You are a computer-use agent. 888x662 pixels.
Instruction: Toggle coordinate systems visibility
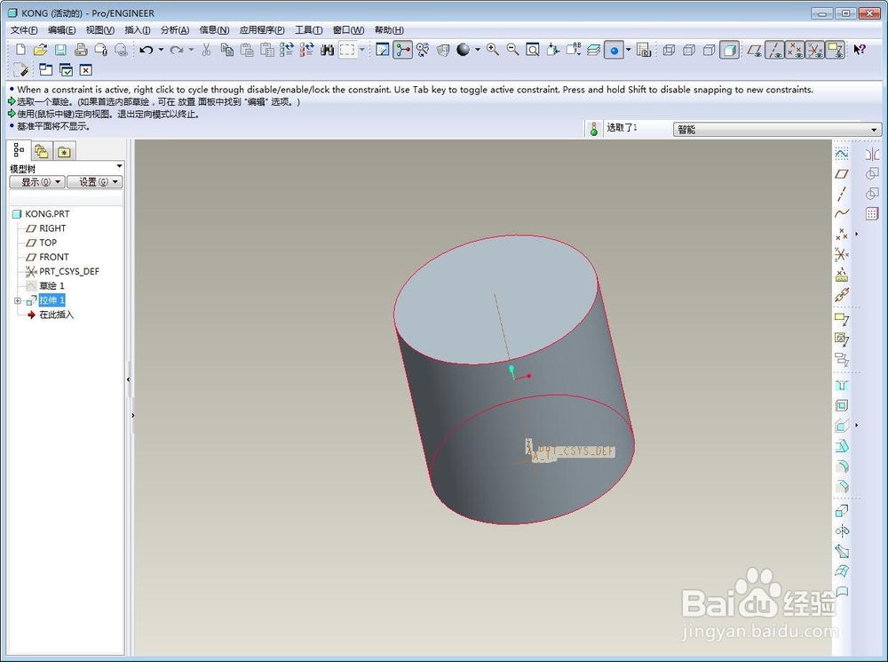pos(814,50)
